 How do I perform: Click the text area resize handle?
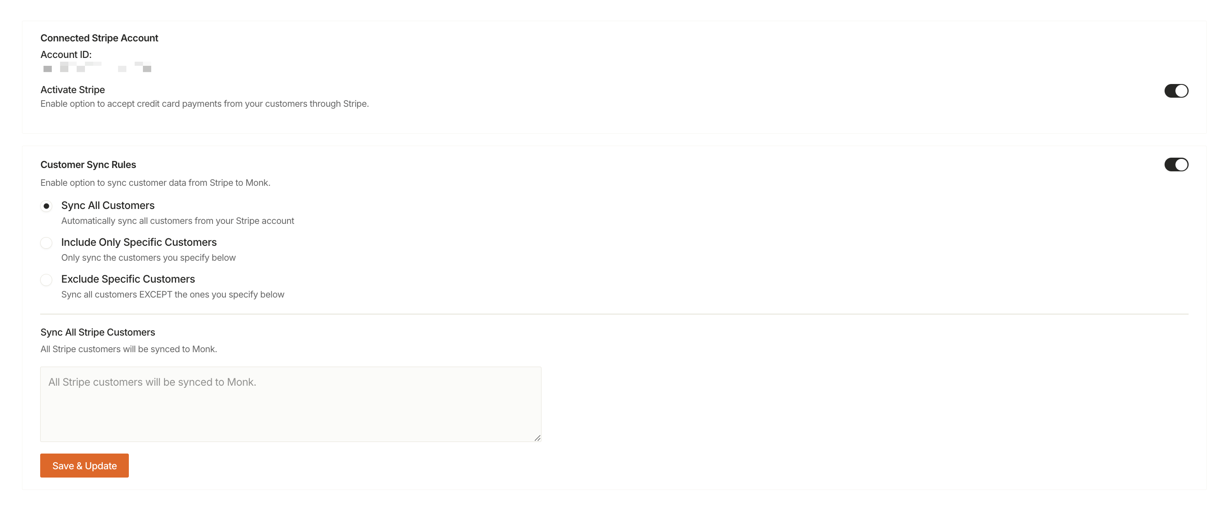[537, 438]
